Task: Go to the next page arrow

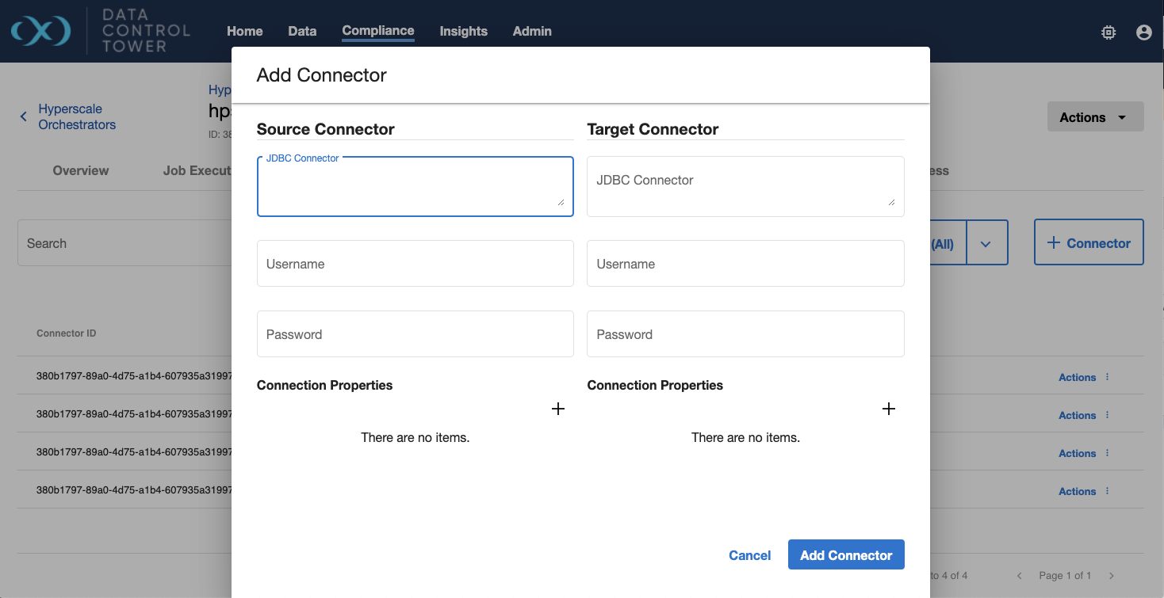Action: tap(1112, 576)
